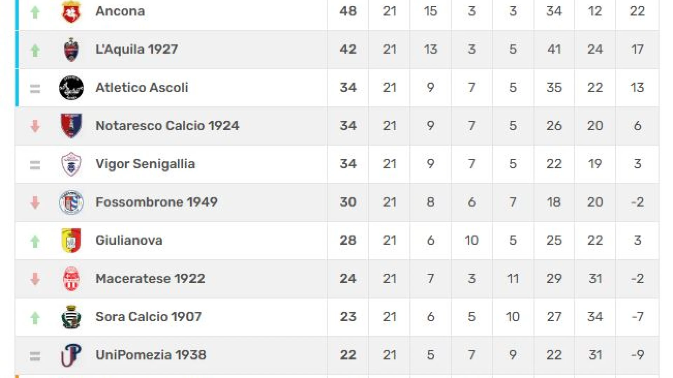673x378 pixels.
Task: Click the Sora Calcio 1907 crest
Action: pos(71,317)
